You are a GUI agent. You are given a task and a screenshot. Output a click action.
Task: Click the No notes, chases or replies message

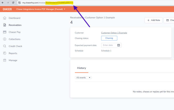pyautogui.click(x=153, y=92)
